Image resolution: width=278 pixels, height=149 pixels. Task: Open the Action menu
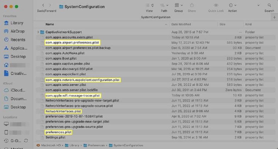(232, 5)
